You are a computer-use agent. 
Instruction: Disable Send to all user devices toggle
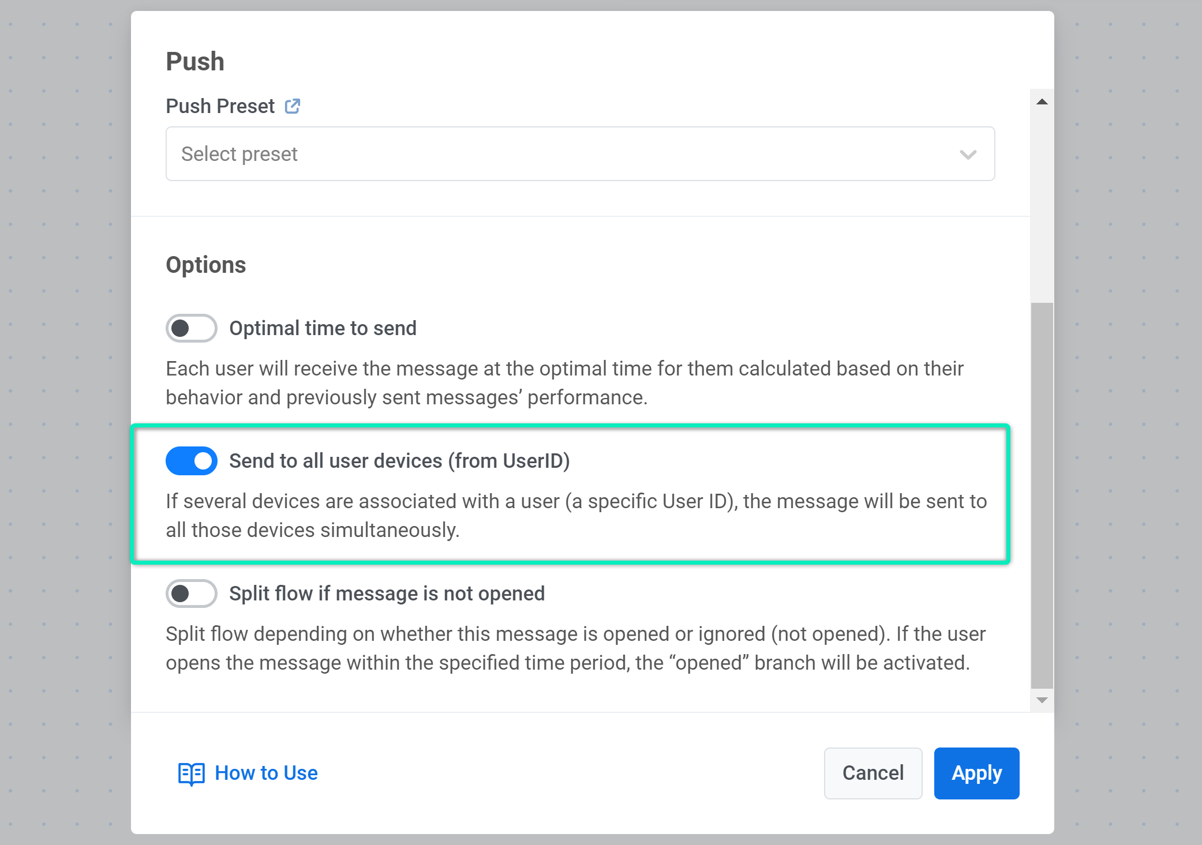click(191, 461)
